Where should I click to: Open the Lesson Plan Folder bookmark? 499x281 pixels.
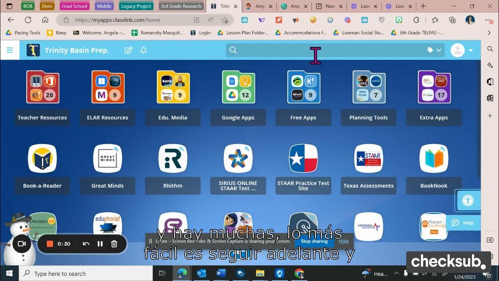pyautogui.click(x=243, y=33)
